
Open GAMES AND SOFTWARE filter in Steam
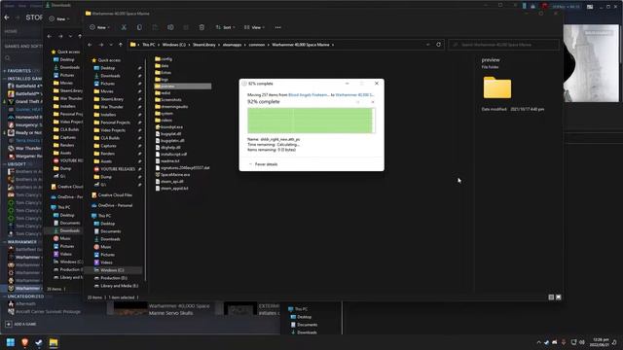pyautogui.click(x=23, y=46)
